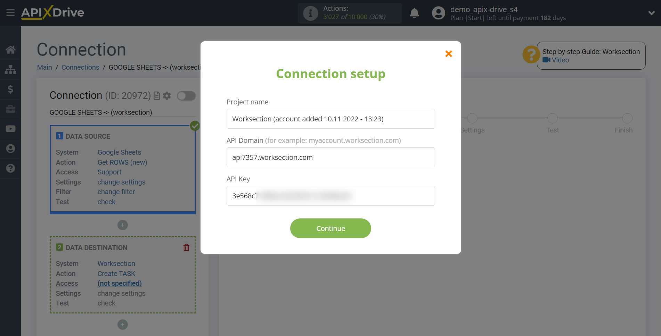Click the Actions counter 3'027 of 10'000
This screenshot has height=336, width=661.
[x=354, y=17]
